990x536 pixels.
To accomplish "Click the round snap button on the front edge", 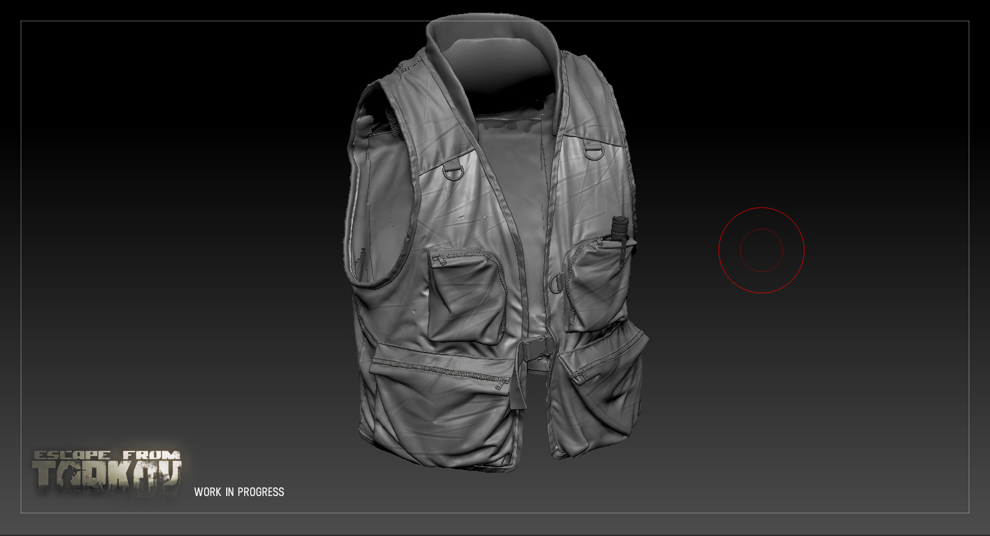I will point(554,283).
